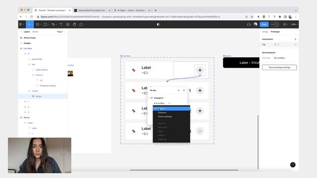The width and height of the screenshot is (317, 178).
Task: Open the Change to action dropdown
Action: 159,98
